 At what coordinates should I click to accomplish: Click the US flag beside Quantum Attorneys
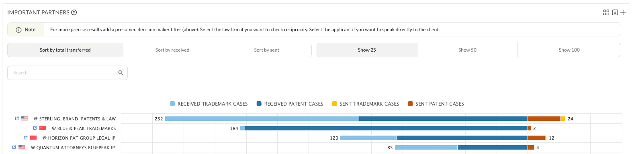tap(22, 147)
